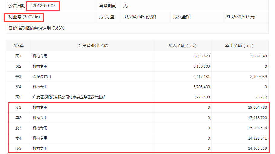This screenshot has width=275, height=154.
Task: Select the 卖5 row label
Action: coord(18,148)
